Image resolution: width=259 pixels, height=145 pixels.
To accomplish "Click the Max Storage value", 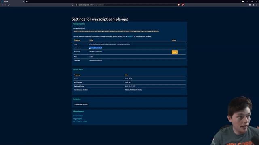I will 127,82.
